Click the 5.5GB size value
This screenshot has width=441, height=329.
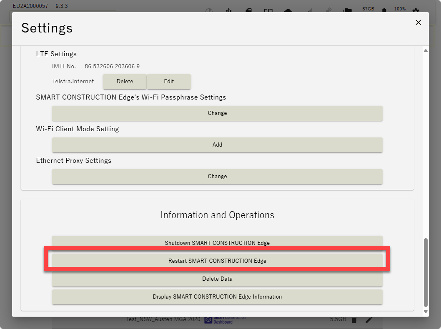pyautogui.click(x=338, y=319)
